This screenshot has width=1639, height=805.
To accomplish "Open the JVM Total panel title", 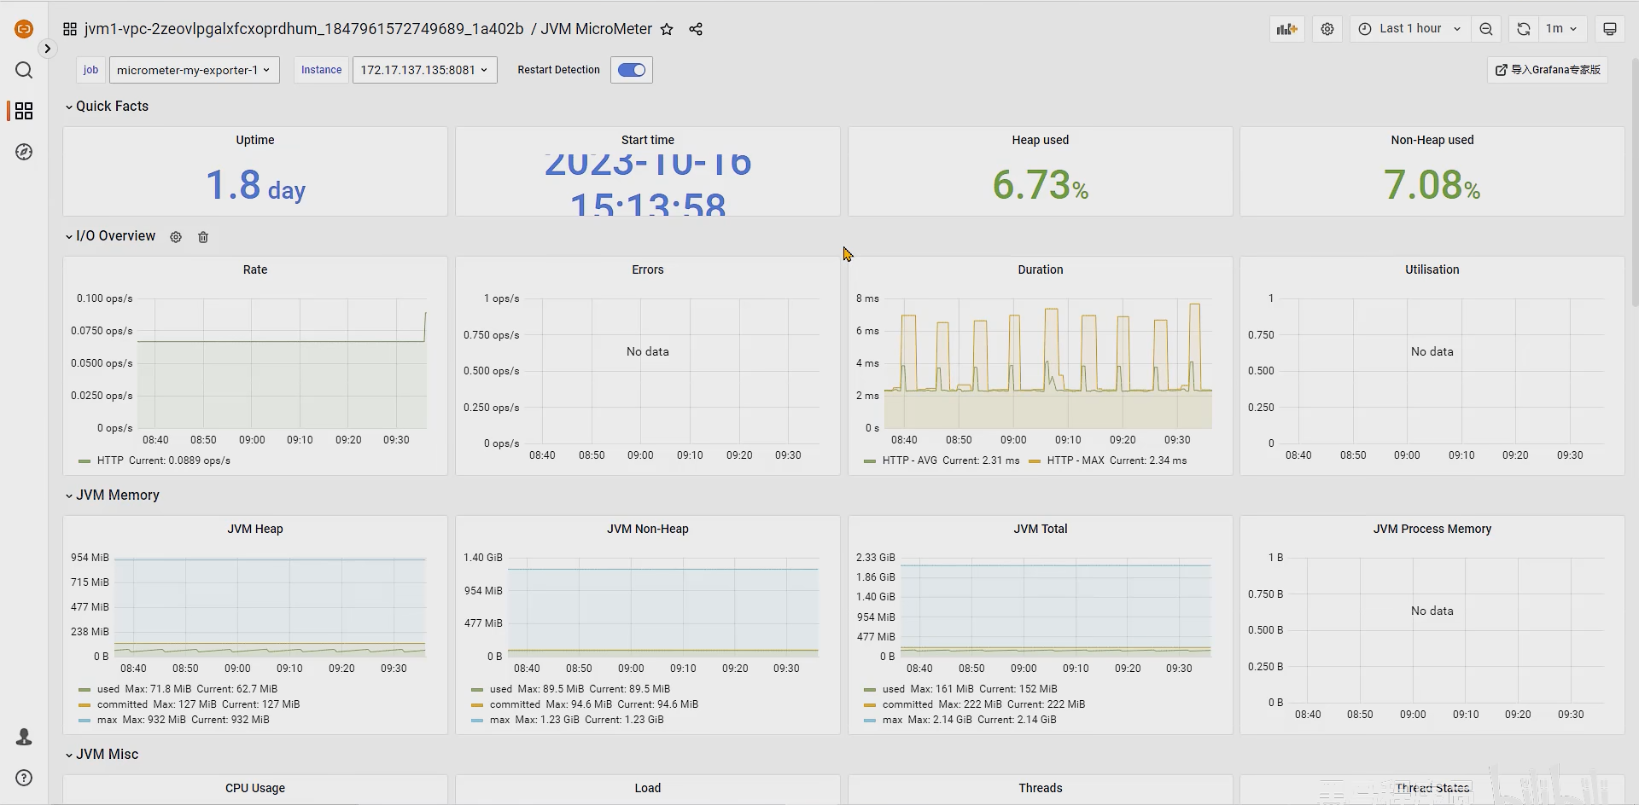I will (1041, 529).
